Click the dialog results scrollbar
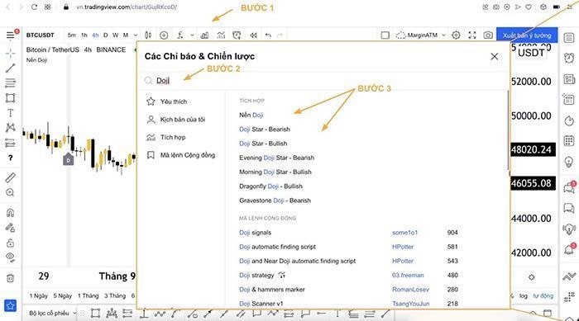This screenshot has width=579, height=321. click(509, 131)
